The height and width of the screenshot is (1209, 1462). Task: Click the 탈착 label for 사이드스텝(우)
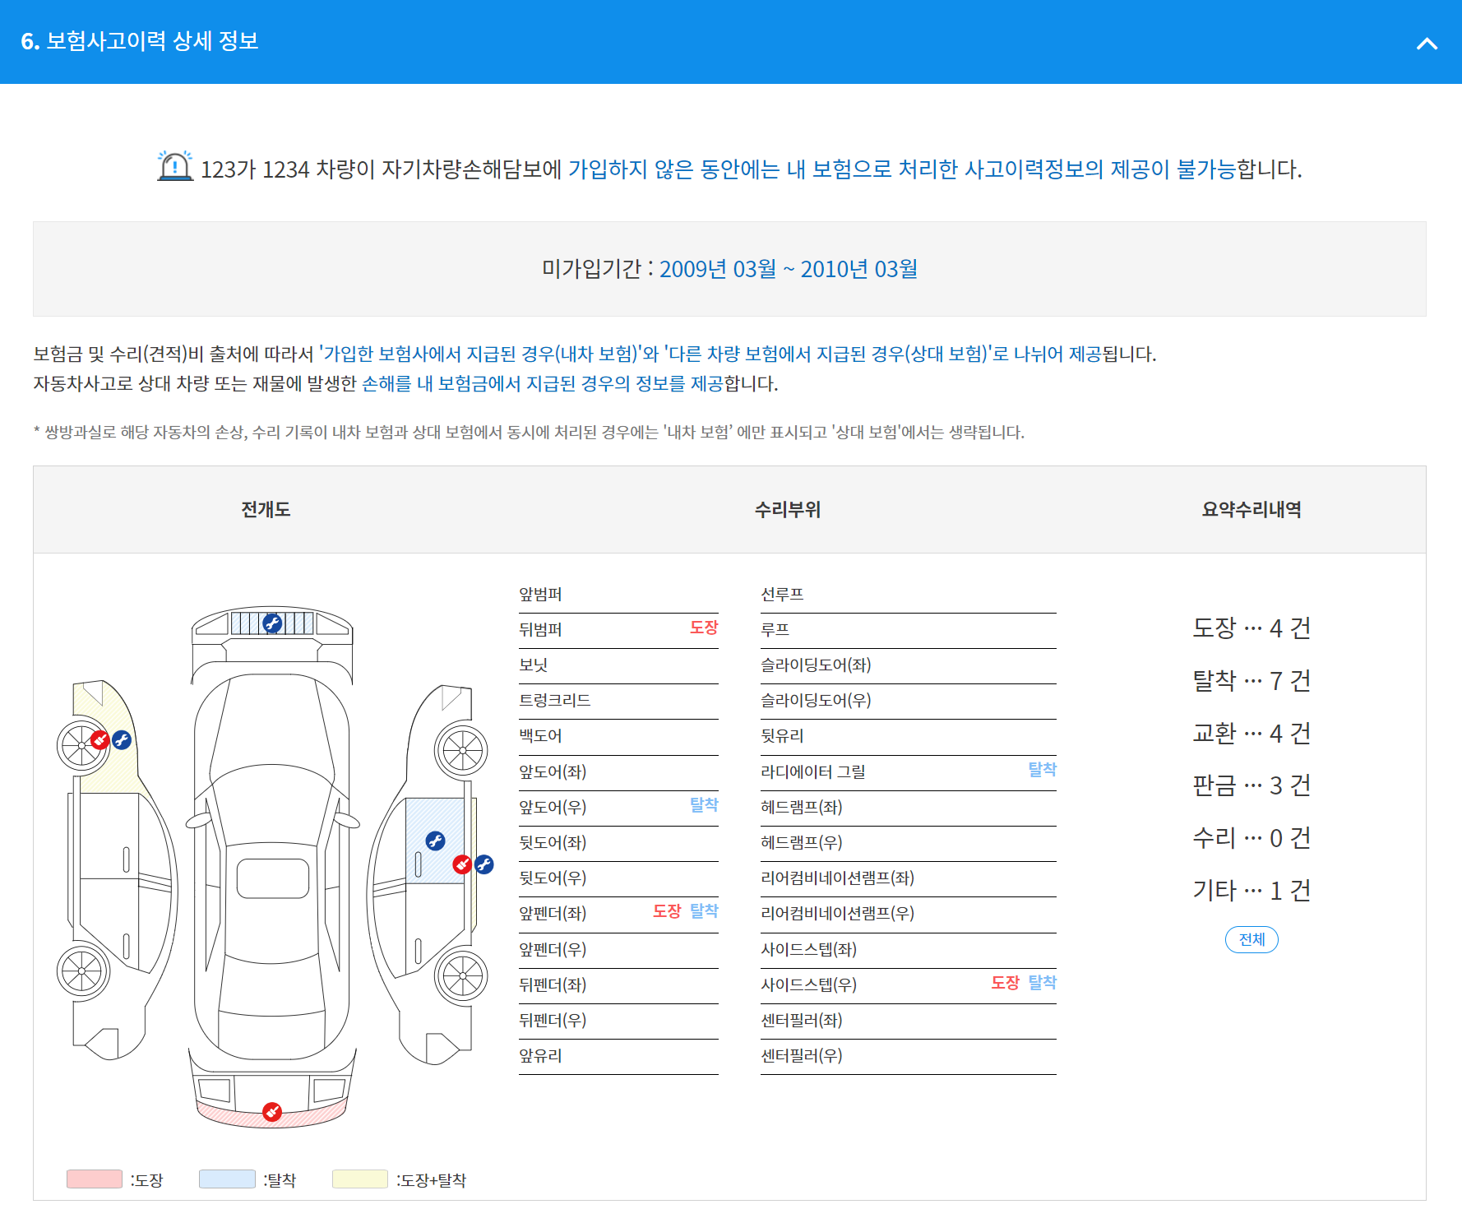(1042, 983)
